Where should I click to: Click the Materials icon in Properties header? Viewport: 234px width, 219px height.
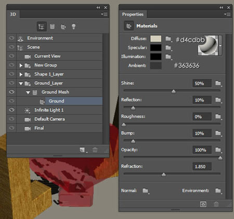pyautogui.click(x=129, y=26)
